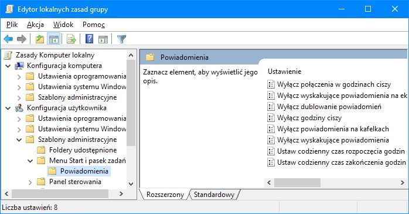Image resolution: width=409 pixels, height=214 pixels.
Task: Click the icon beside Wyłącz powiadomienia na kafelkach
Action: 271,129
